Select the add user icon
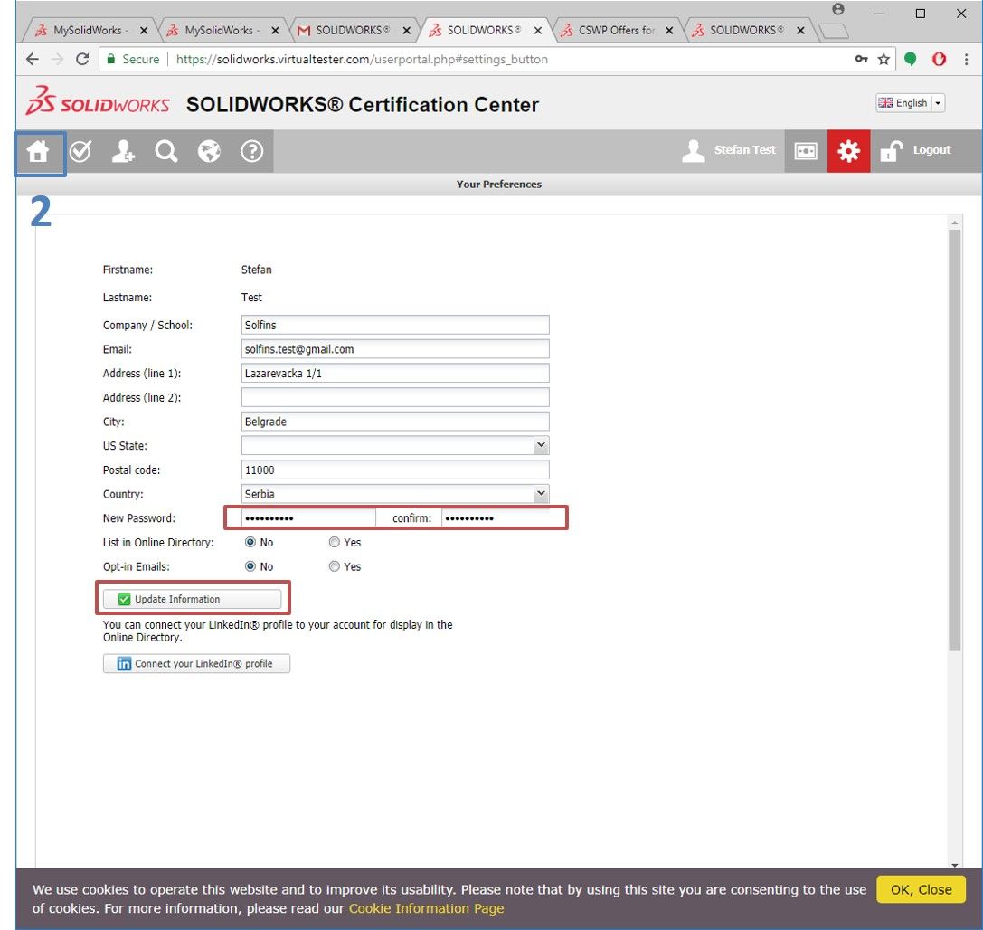 pos(123,151)
